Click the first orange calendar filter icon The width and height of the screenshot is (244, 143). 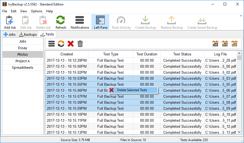[x=215, y=44]
